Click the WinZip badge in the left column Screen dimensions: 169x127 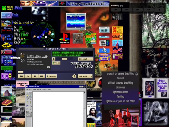coord(7,23)
